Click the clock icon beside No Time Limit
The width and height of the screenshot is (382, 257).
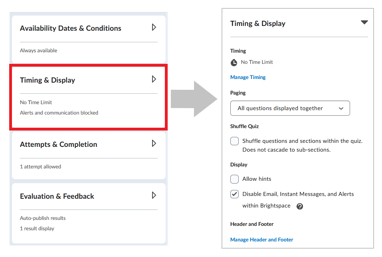234,63
